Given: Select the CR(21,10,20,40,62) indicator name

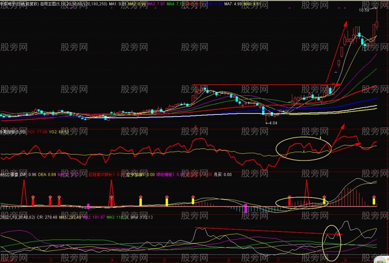Looking at the screenshot, I should (x=17, y=217).
